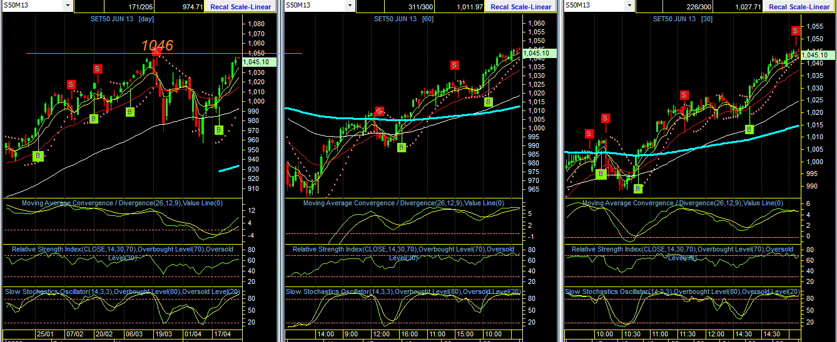Click the 974.71 value field
837x342 pixels.
[x=180, y=6]
